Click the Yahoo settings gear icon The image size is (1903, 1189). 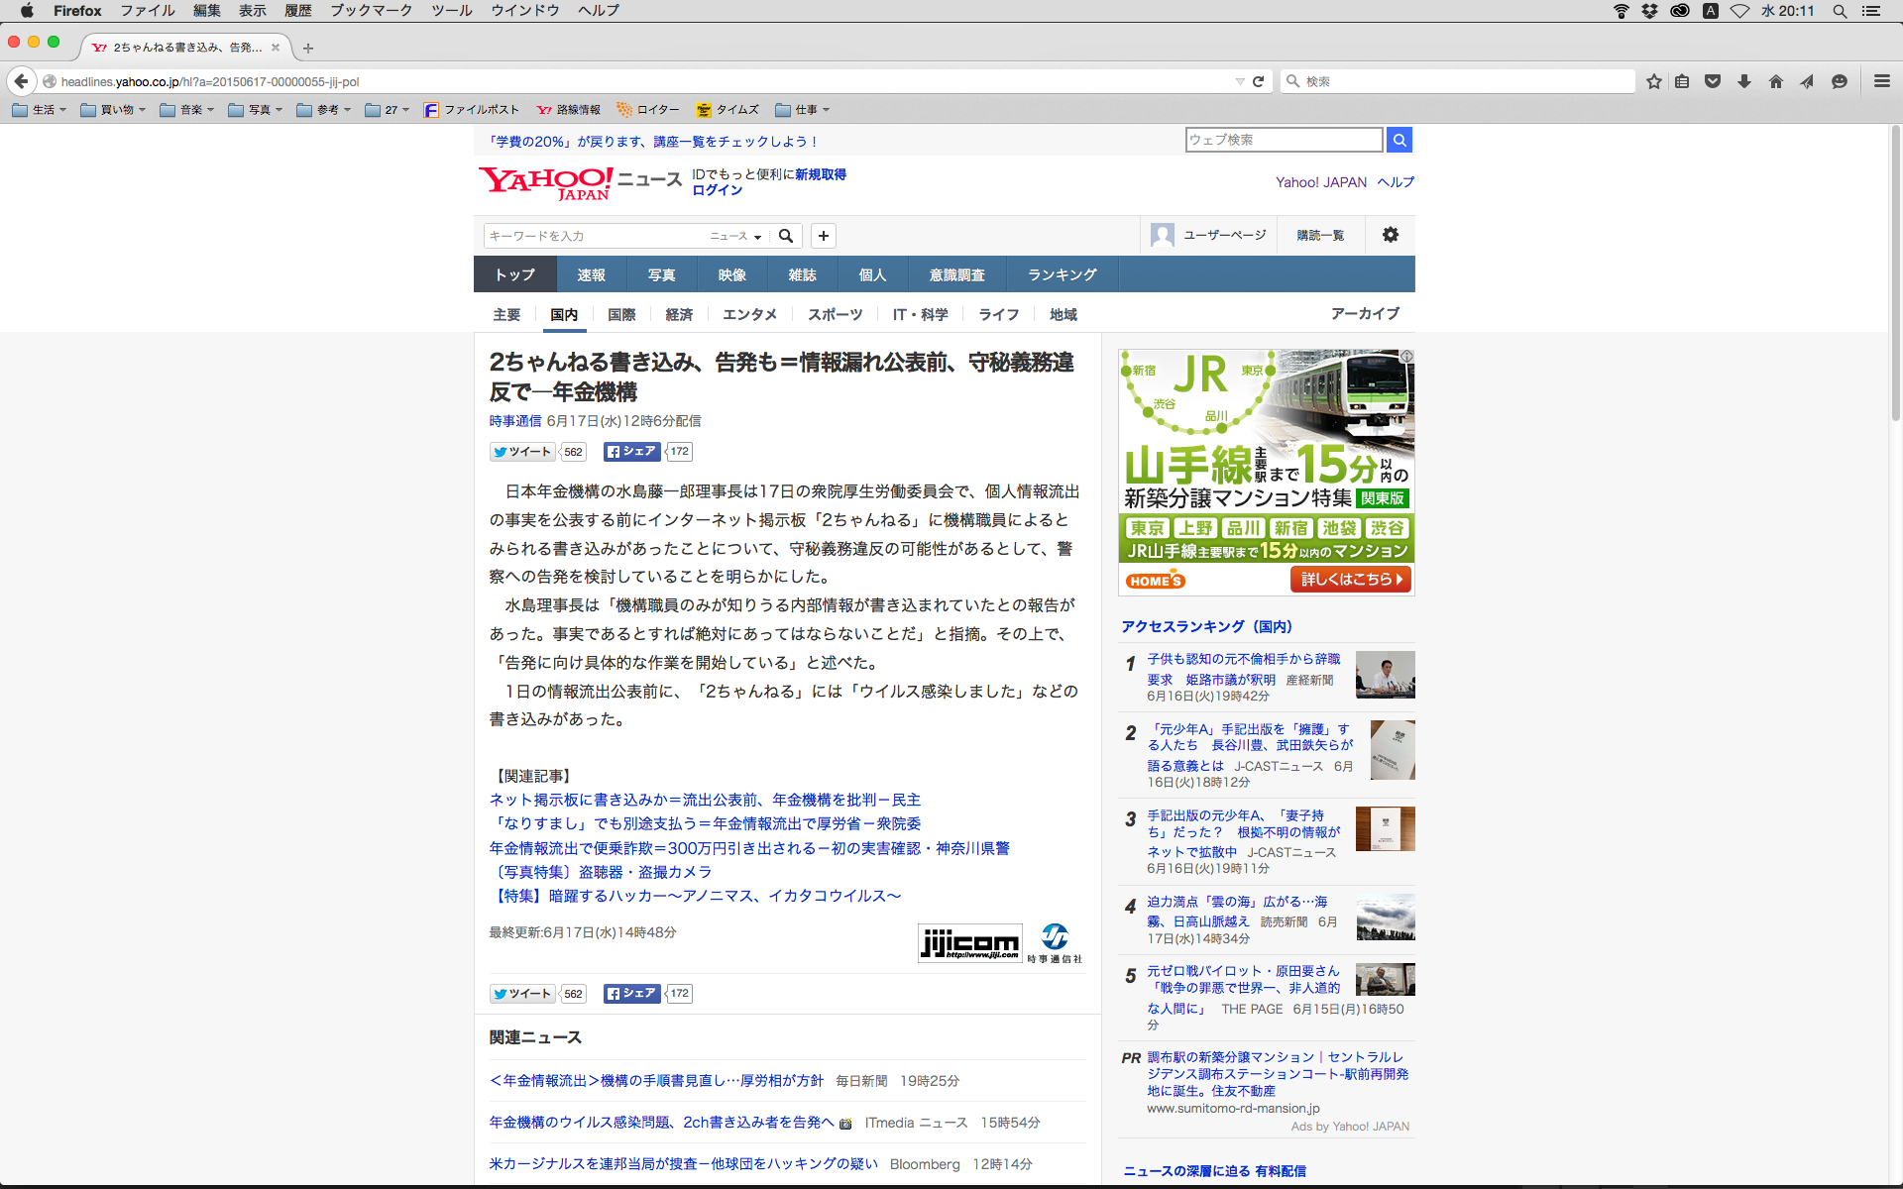point(1391,235)
